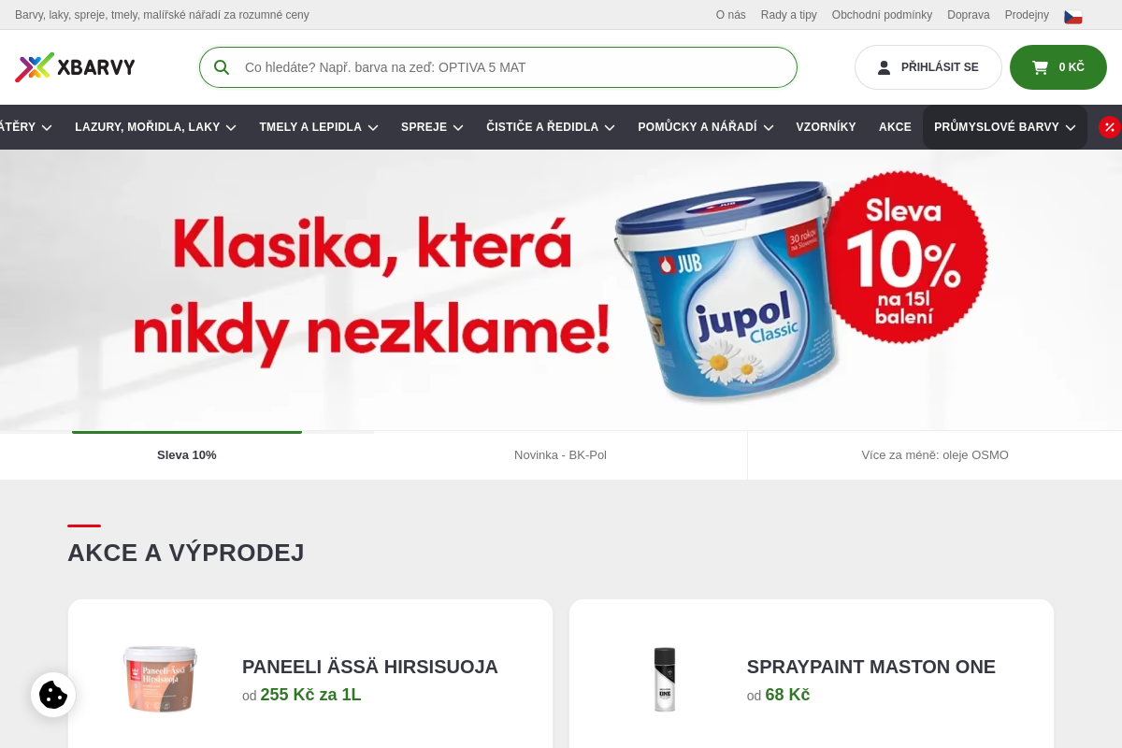The image size is (1122, 748).
Task: Switch to the Novinka - BK-Pol slide tab
Action: [560, 455]
